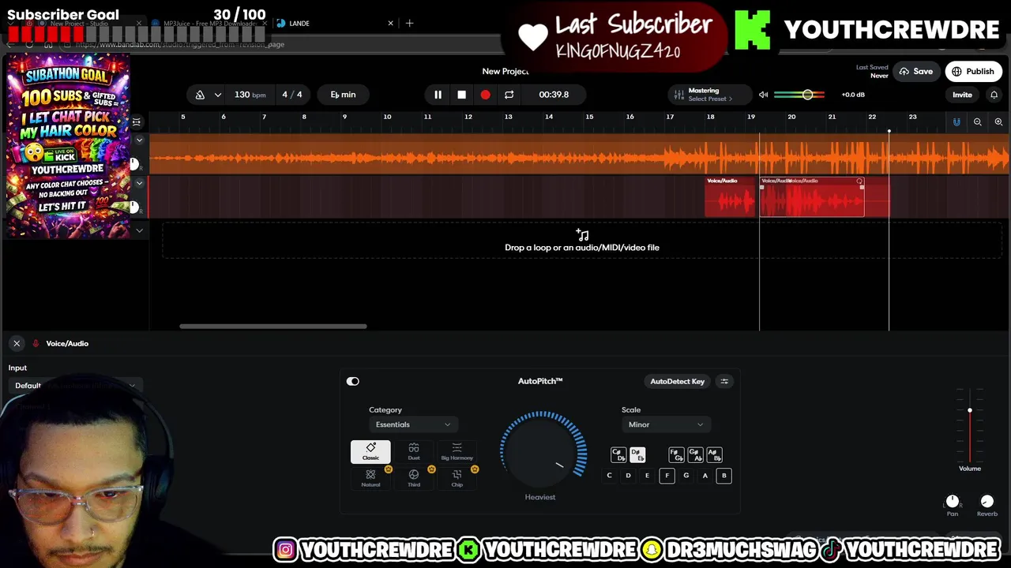
Task: Start recording with the red record button
Action: [485, 95]
